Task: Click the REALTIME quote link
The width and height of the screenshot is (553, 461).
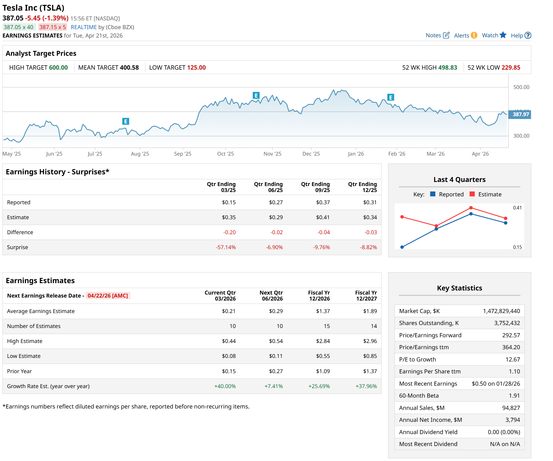Action: pos(84,27)
